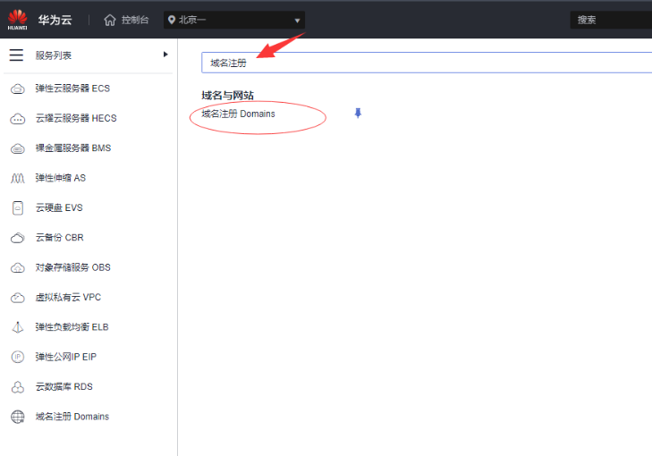Image resolution: width=652 pixels, height=456 pixels.
Task: Open the 控制台 home icon
Action: tap(110, 20)
